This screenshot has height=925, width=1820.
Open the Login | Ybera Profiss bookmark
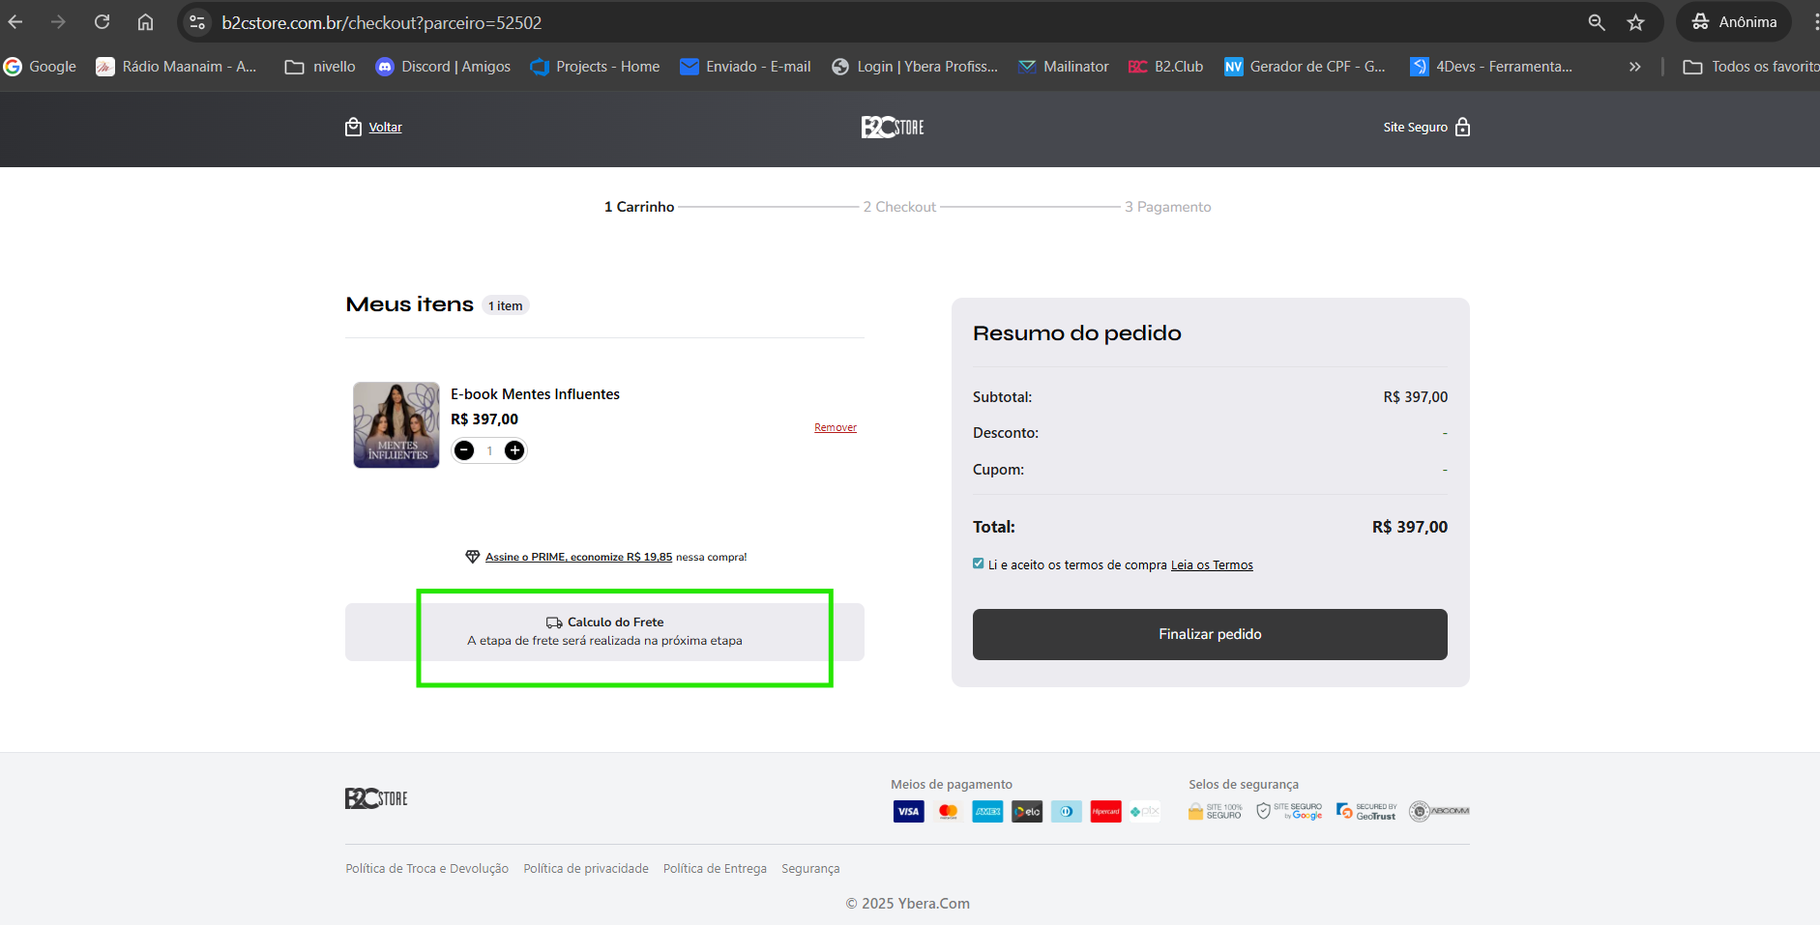(x=915, y=67)
